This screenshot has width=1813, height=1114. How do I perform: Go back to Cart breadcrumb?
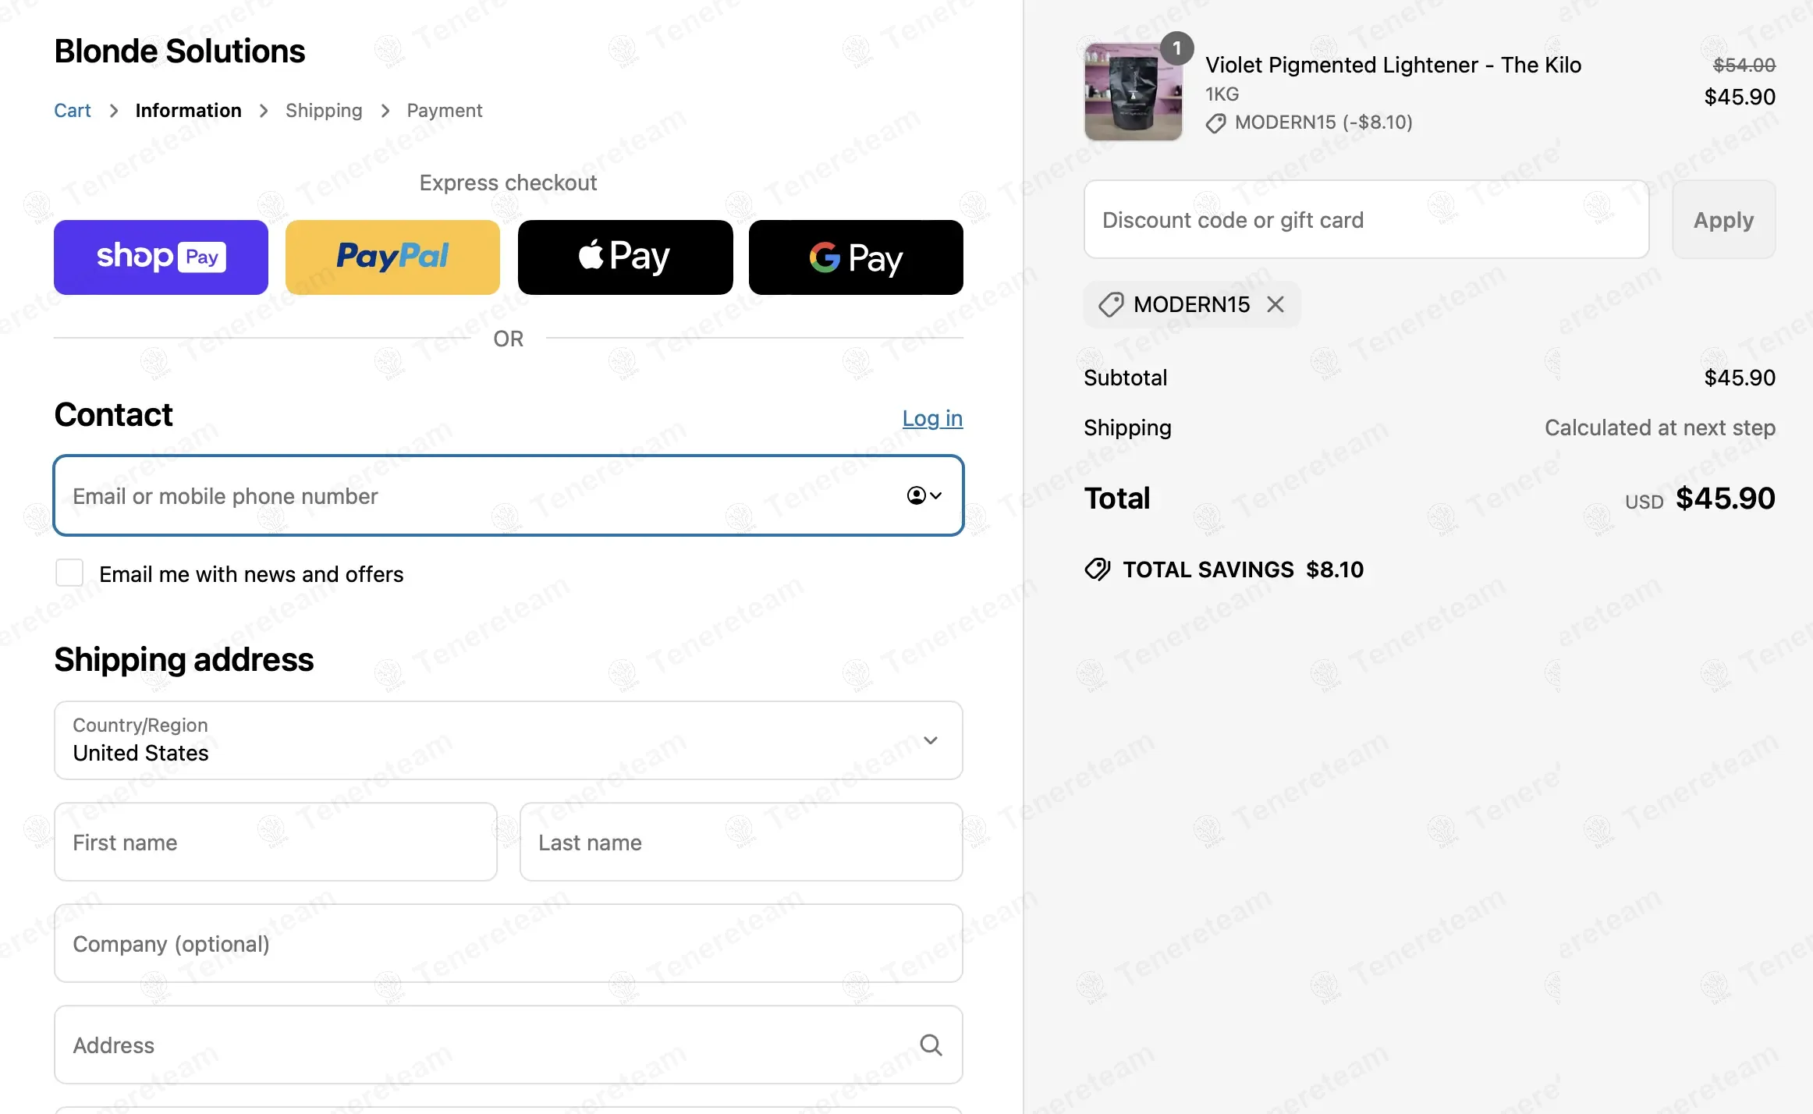73,110
